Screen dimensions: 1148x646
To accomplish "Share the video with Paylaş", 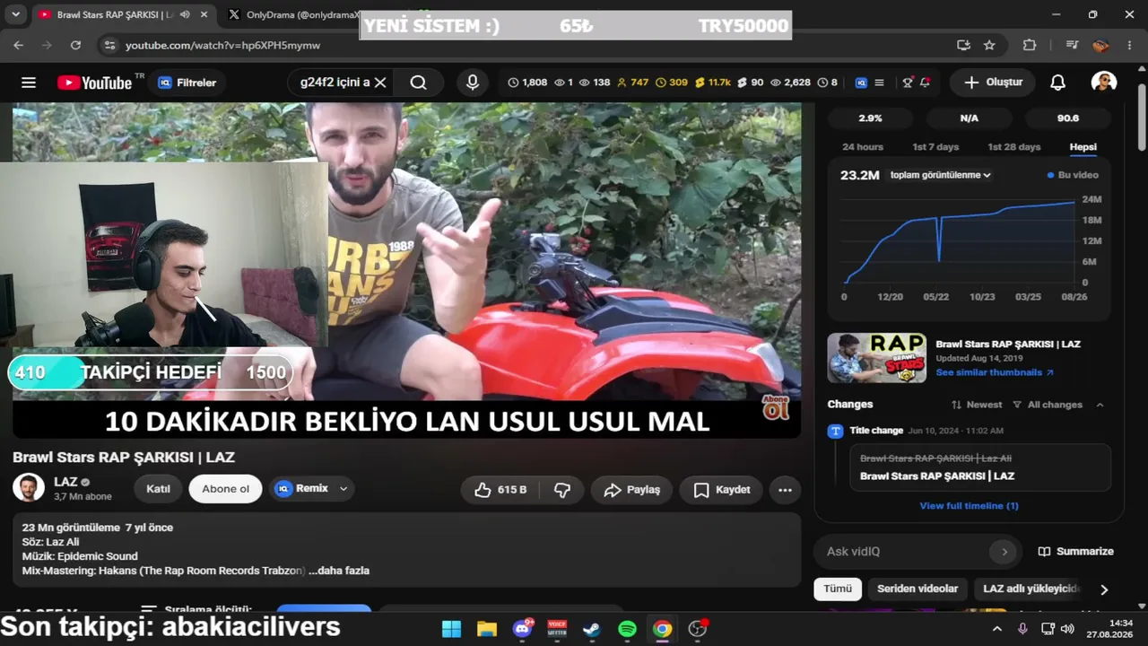I will coord(632,490).
